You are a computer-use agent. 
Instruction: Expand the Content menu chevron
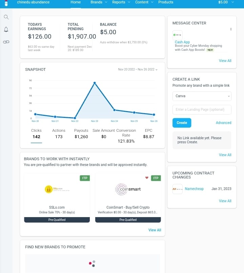point(152,2)
